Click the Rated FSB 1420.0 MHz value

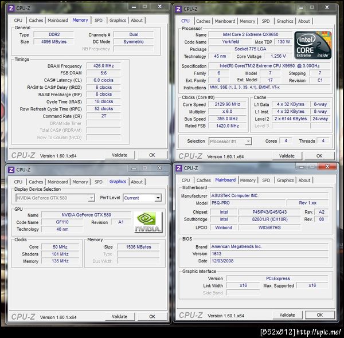(x=227, y=126)
